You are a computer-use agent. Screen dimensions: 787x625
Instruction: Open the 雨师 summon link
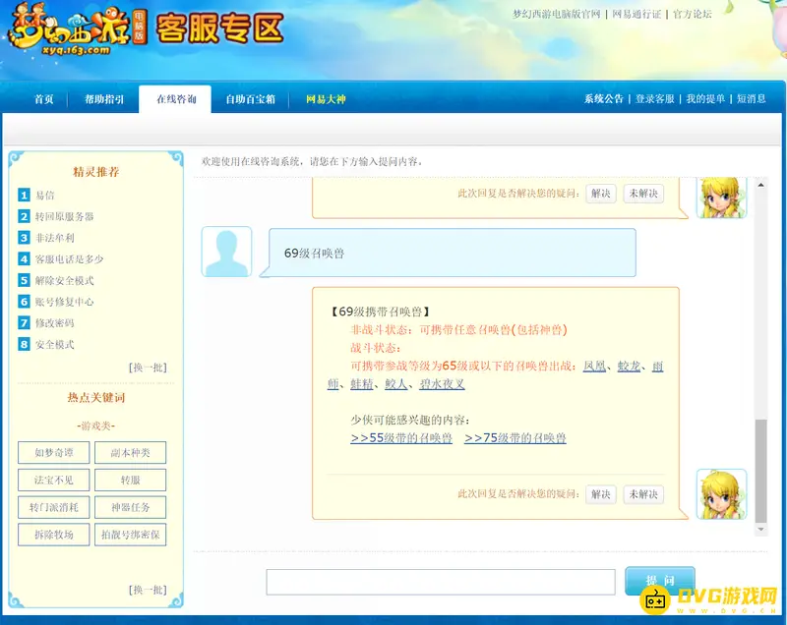(x=657, y=367)
